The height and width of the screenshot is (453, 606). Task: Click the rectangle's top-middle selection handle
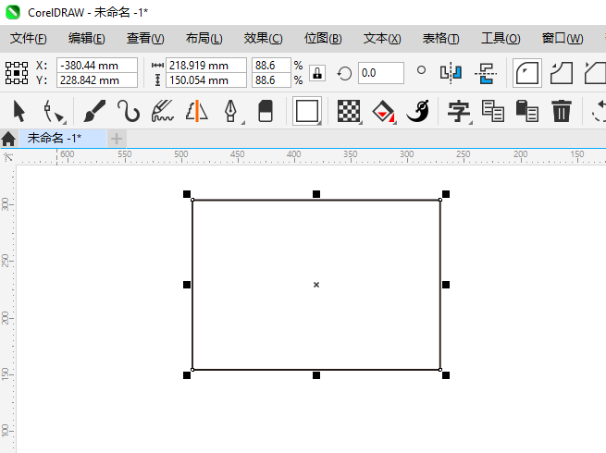316,194
